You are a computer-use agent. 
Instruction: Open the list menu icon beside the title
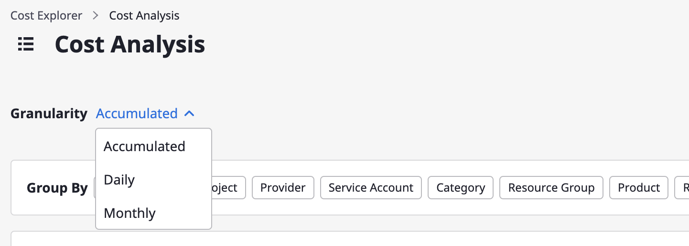click(x=26, y=44)
